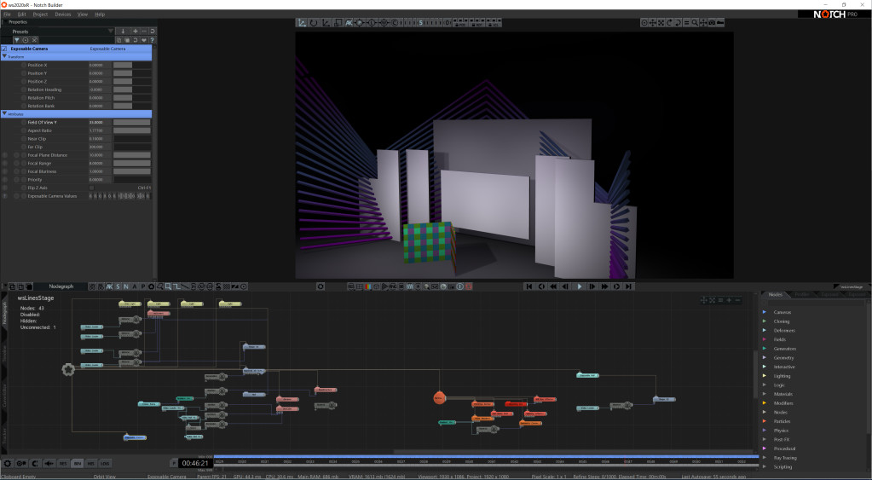This screenshot has height=480, width=872.
Task: Open the Project menu
Action: [x=39, y=14]
